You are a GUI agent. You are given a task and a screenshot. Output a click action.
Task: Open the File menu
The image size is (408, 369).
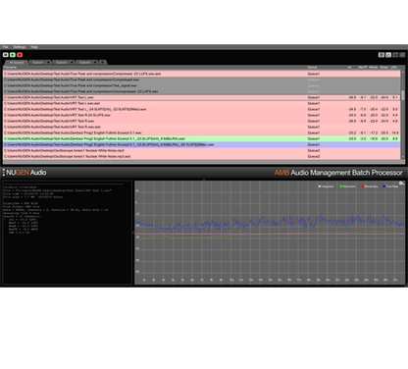coord(6,47)
